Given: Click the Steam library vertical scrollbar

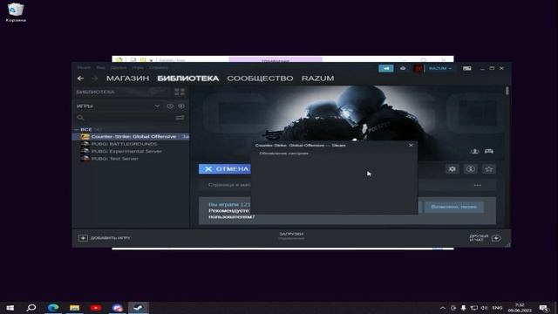Looking at the screenshot, I should click(507, 91).
